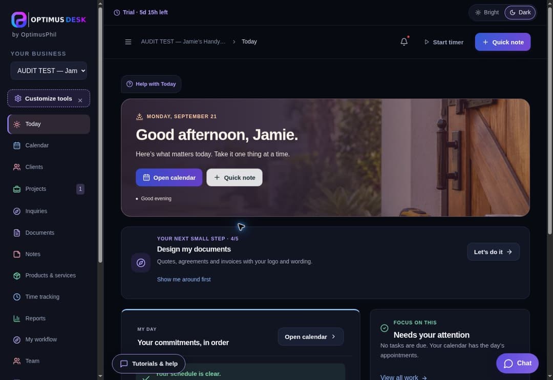The image size is (553, 380).
Task: Click the sidebar vertical scrollbar
Action: click(x=100, y=134)
